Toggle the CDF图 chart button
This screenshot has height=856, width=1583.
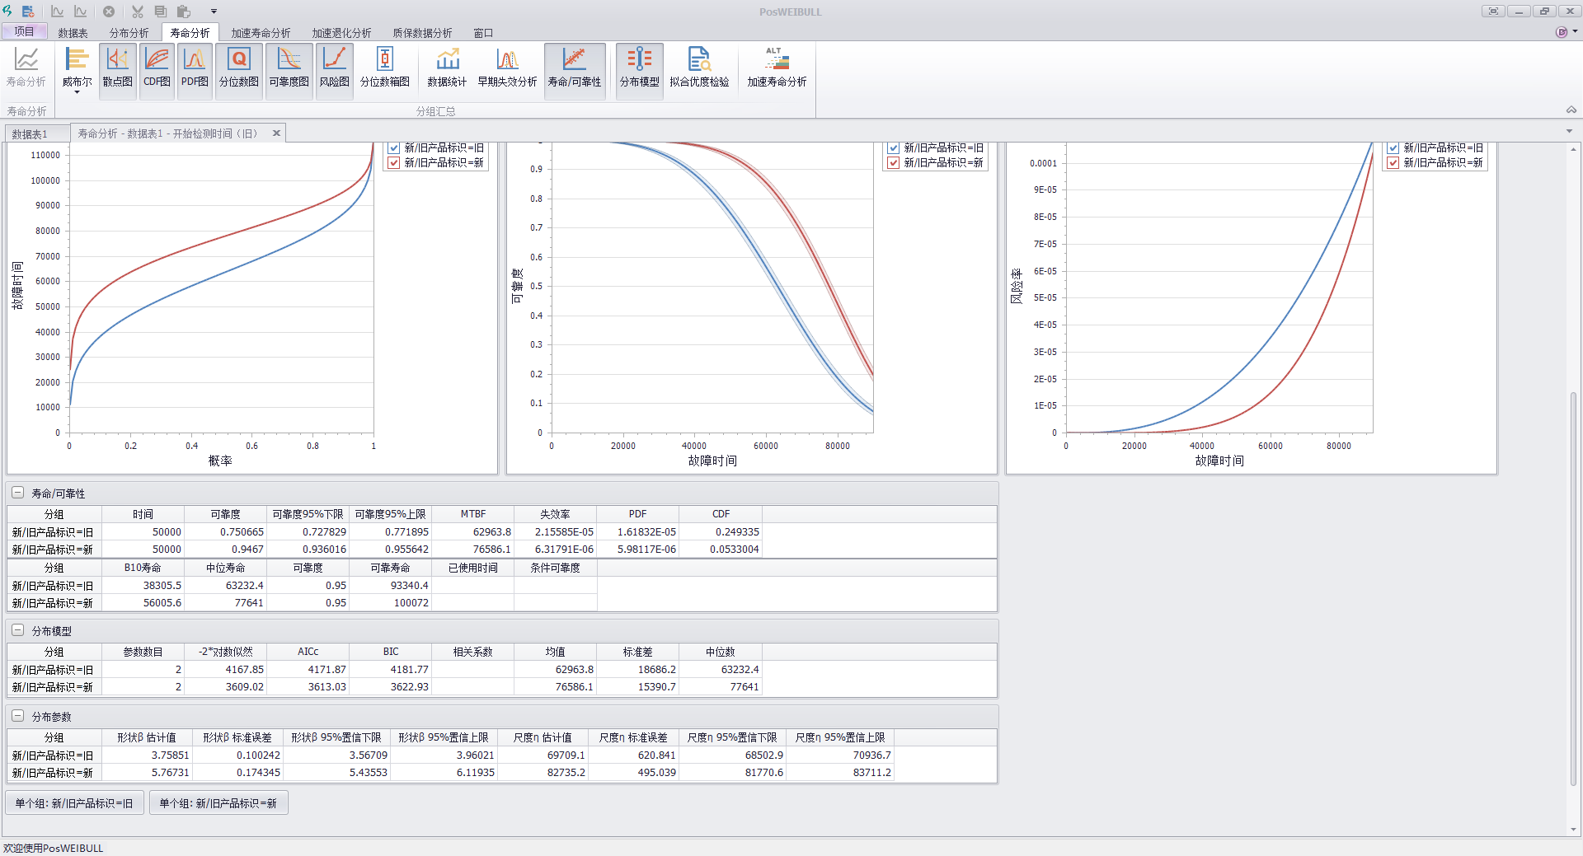pos(157,71)
